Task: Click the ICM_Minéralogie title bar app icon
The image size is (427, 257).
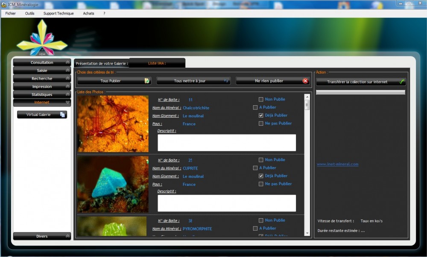Action: [x=3, y=5]
